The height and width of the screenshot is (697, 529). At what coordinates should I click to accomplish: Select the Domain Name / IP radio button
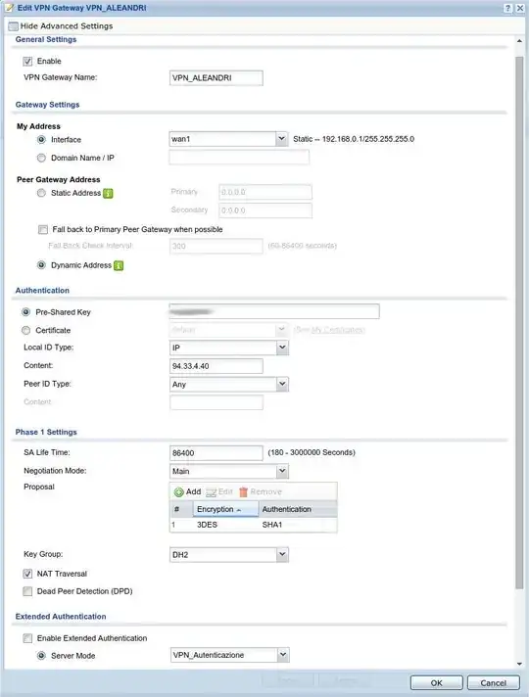[x=41, y=158]
